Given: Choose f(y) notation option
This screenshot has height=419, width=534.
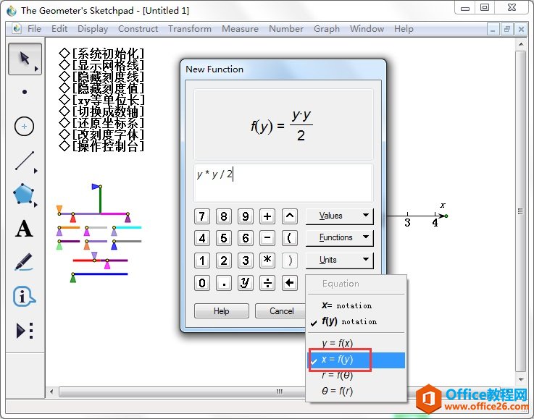Looking at the screenshot, I should pos(356,321).
